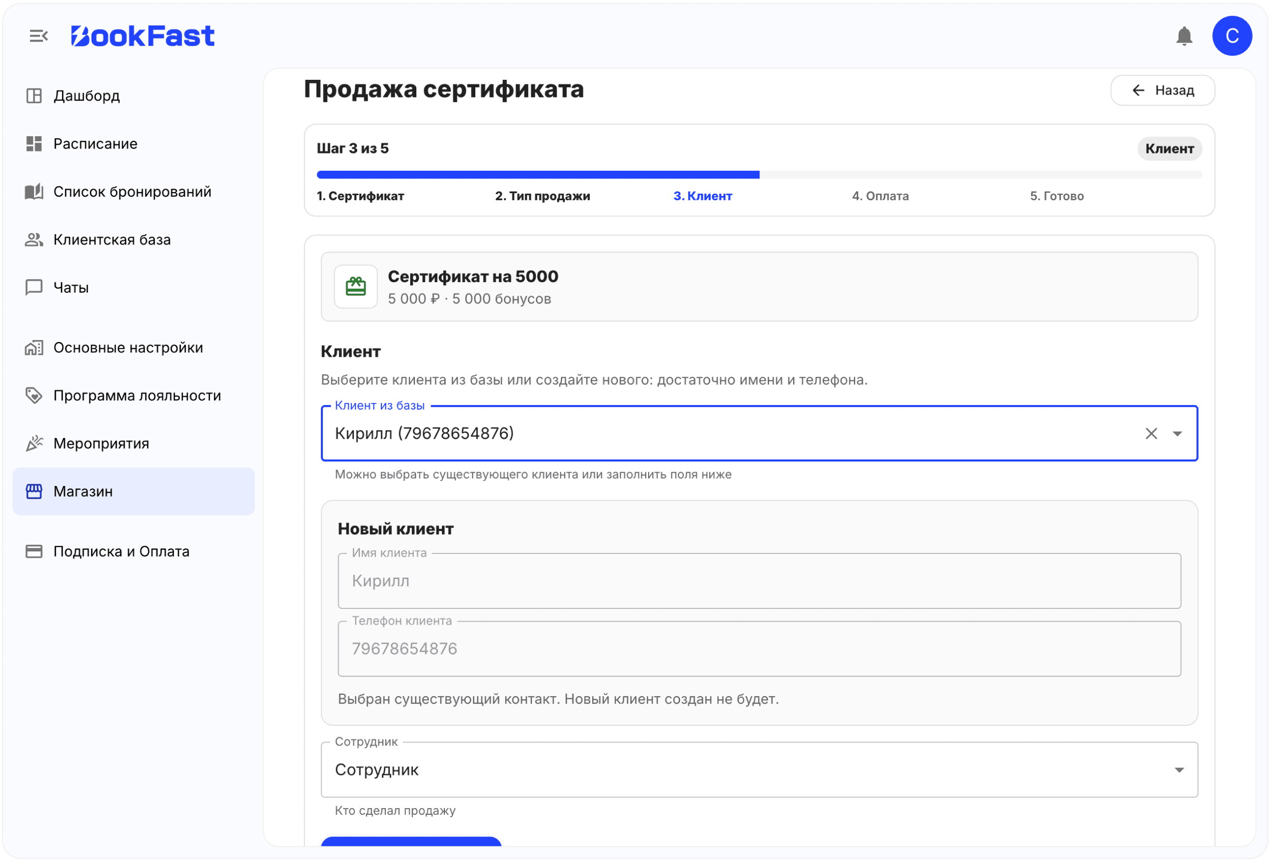Click the green gift certificate icon
Viewport: 1271px width, 862px height.
(355, 287)
